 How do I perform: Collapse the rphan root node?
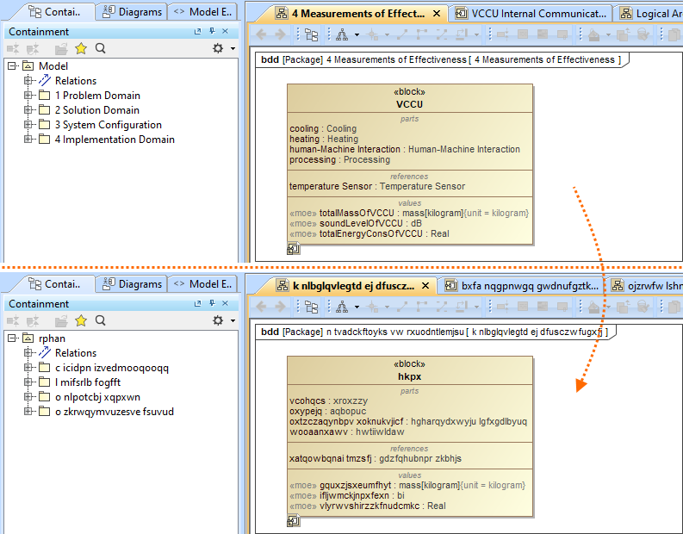tap(13, 338)
